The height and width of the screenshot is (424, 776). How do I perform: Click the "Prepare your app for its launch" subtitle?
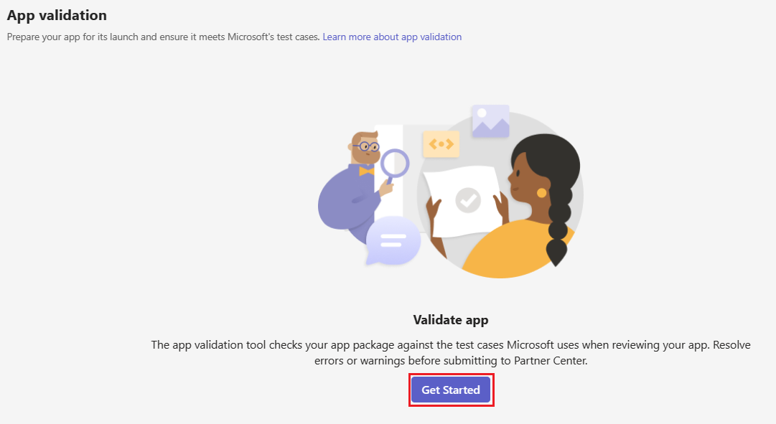pos(164,37)
